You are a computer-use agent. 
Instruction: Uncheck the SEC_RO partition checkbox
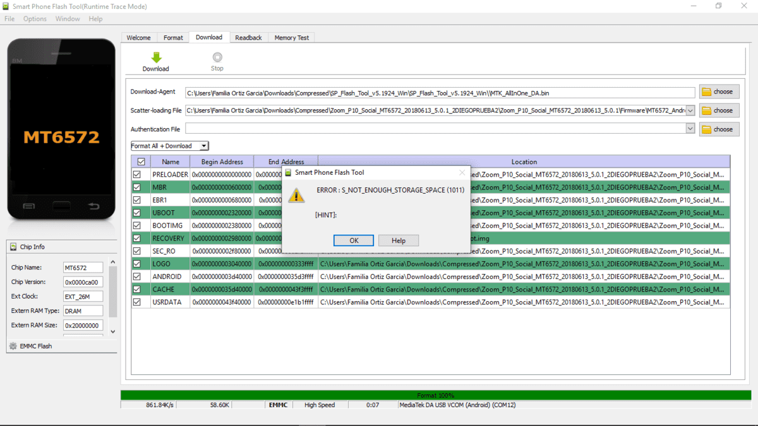[x=137, y=251]
